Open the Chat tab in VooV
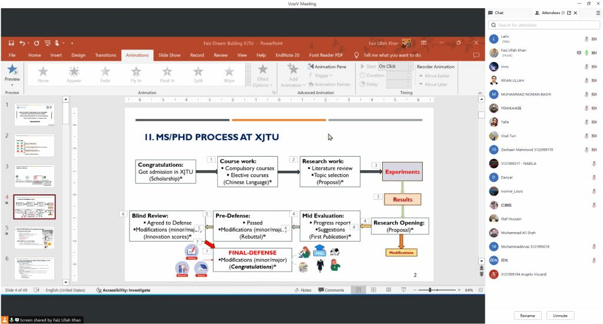603x324 pixels. tap(496, 13)
